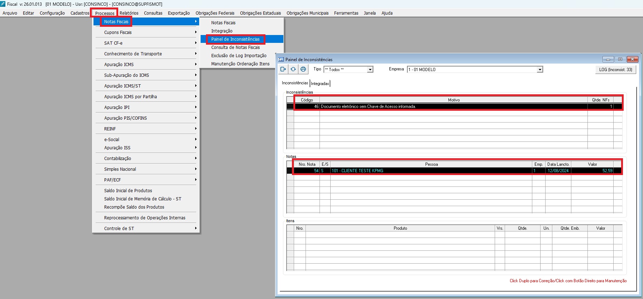This screenshot has width=643, height=299.
Task: Open the Exportação menu
Action: point(179,13)
